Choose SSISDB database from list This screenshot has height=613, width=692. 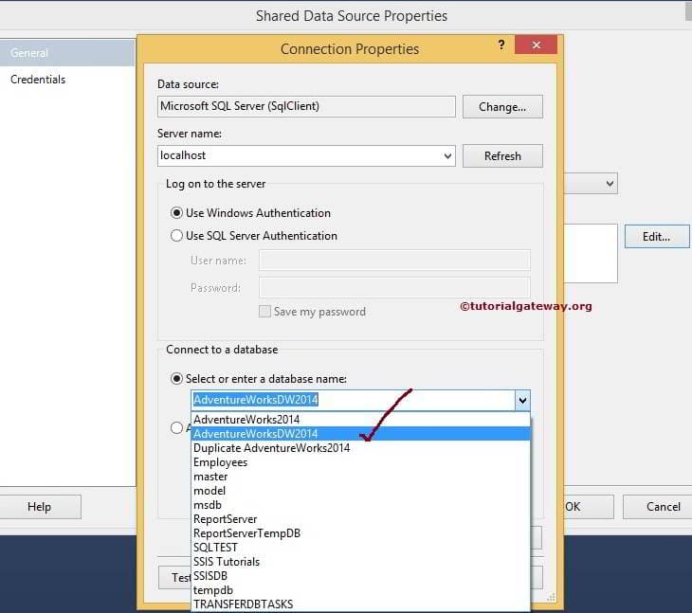360,576
